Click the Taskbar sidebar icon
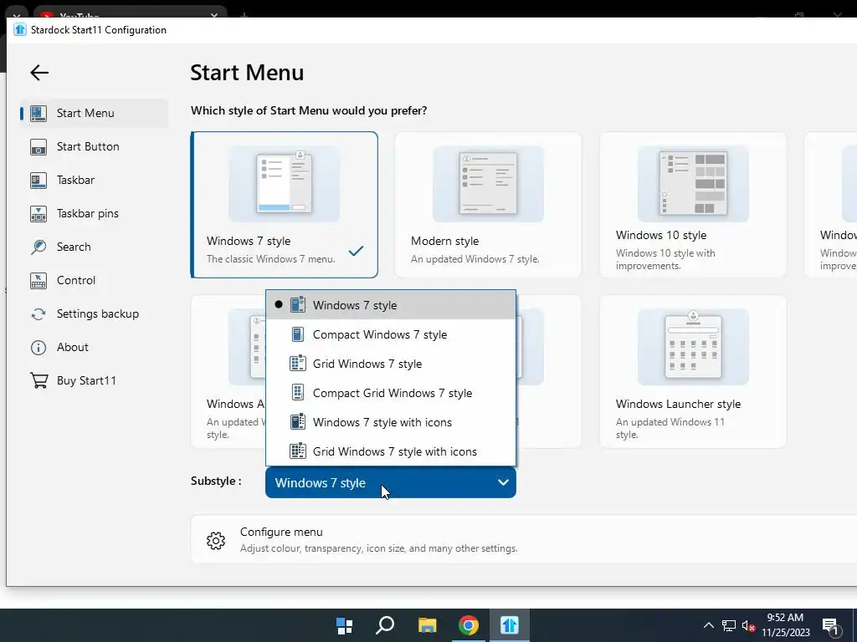 click(x=38, y=181)
